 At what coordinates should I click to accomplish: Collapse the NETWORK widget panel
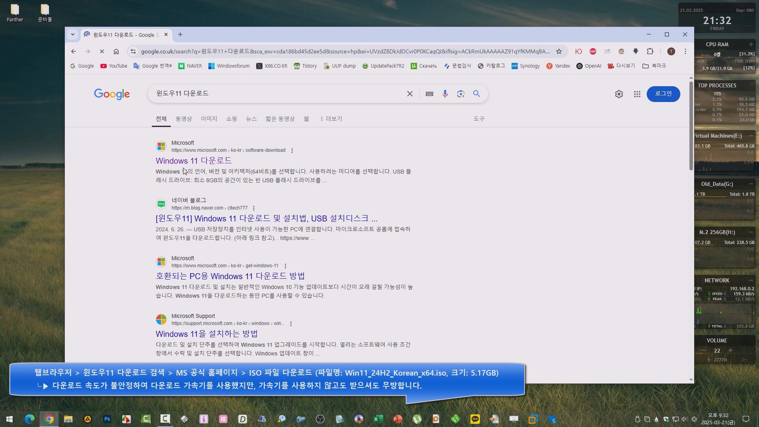(751, 280)
